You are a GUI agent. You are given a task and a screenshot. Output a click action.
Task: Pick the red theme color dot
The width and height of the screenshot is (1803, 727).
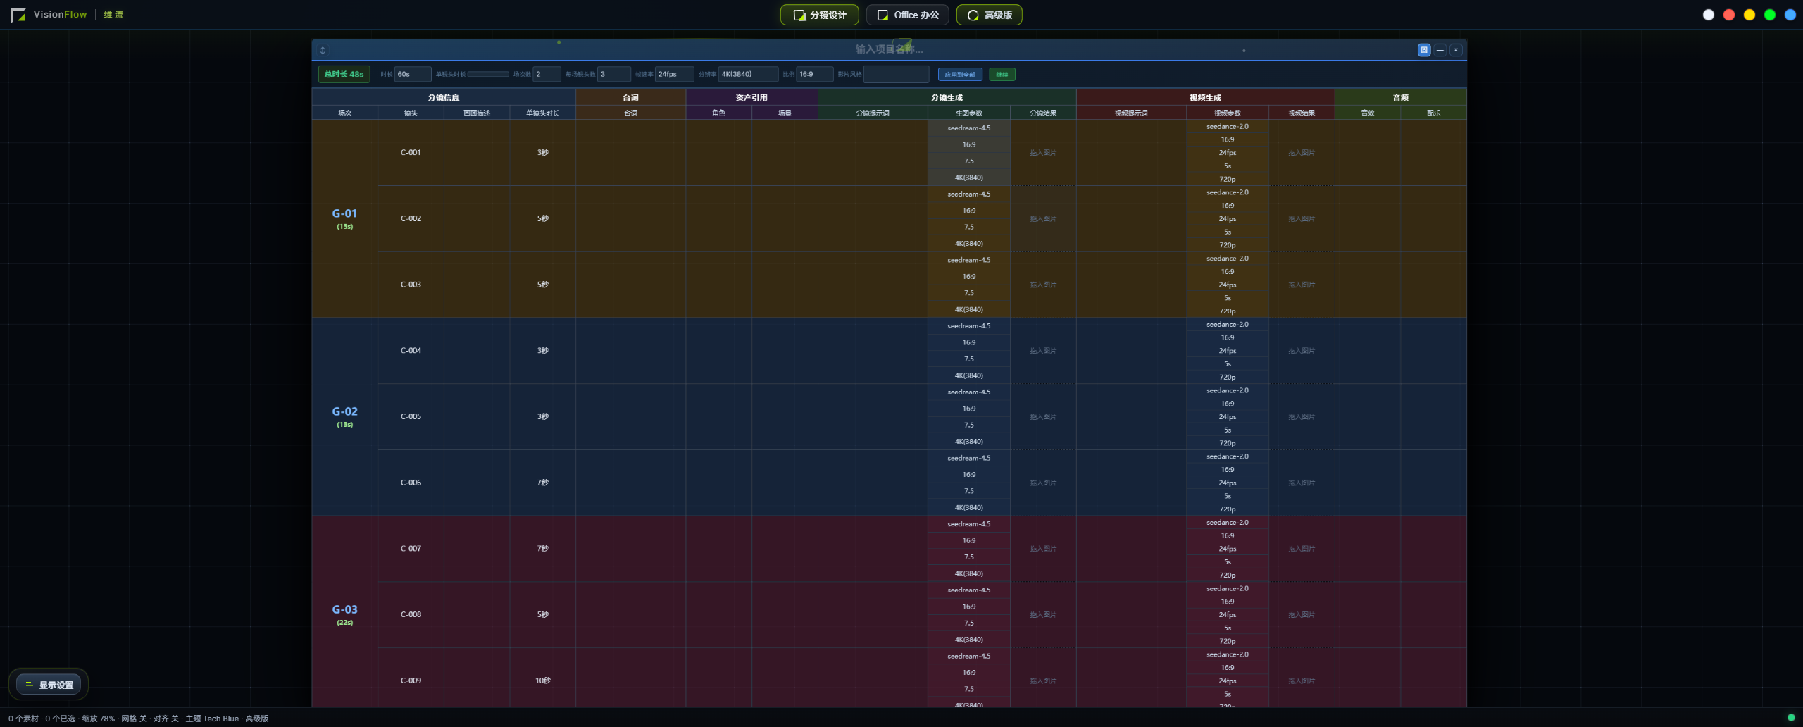[x=1729, y=15]
